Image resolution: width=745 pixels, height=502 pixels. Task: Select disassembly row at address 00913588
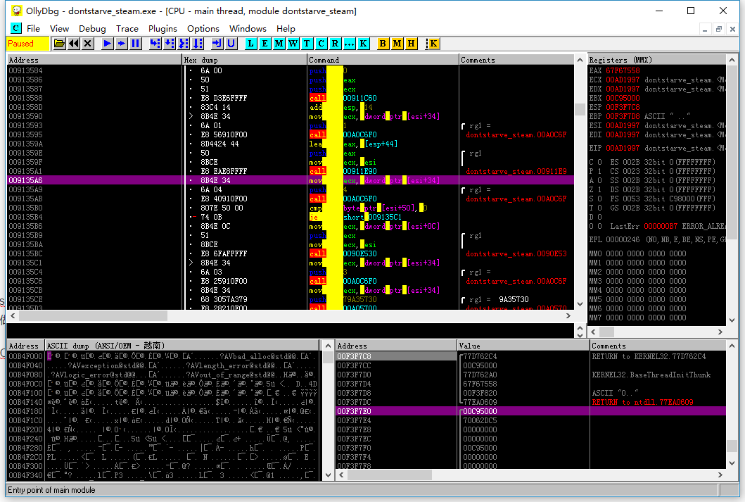(x=291, y=98)
